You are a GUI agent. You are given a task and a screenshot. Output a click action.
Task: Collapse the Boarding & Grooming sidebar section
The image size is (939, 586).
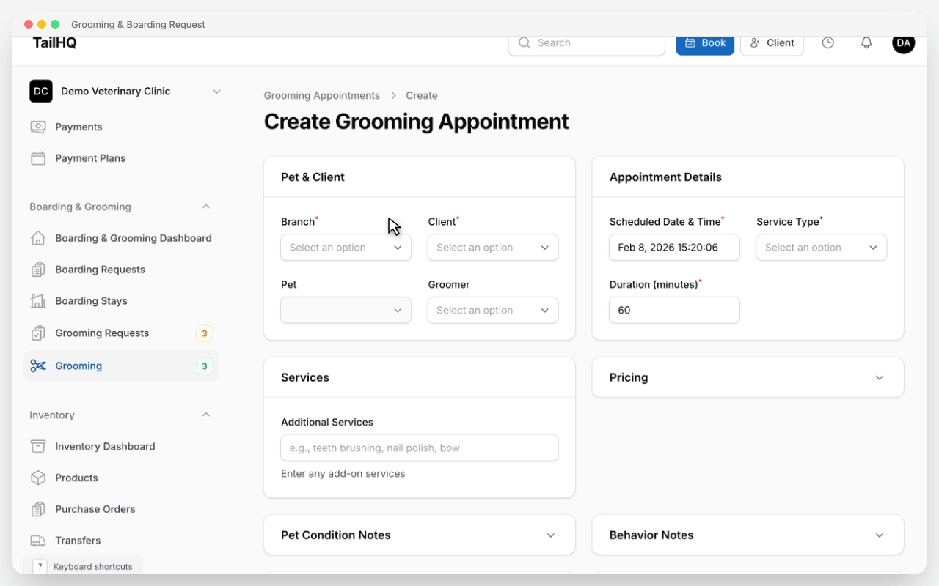coord(206,207)
